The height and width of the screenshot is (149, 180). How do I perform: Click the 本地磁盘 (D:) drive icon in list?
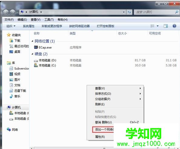click(36, 61)
